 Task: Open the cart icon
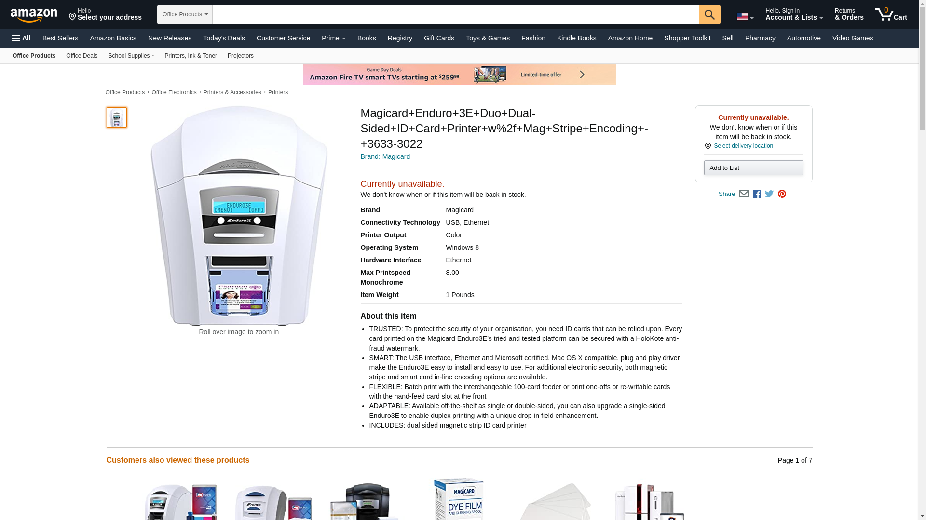pyautogui.click(x=891, y=14)
